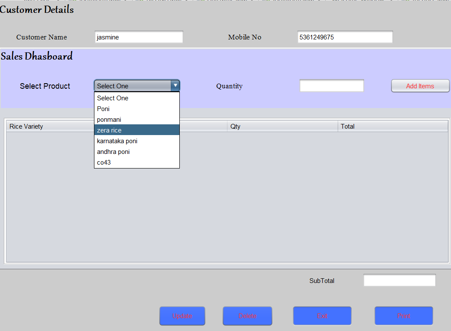Select "karnataka poni" rice variety
Viewport: 451px width, 331px height.
point(117,141)
